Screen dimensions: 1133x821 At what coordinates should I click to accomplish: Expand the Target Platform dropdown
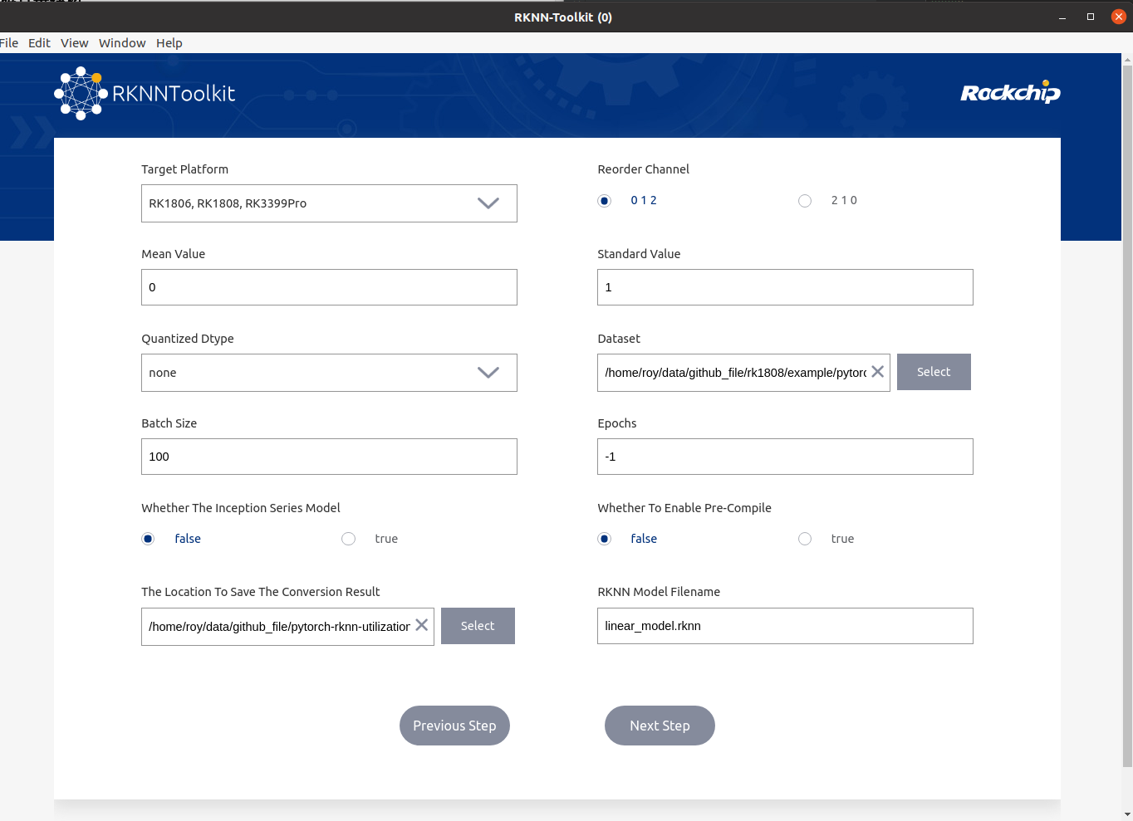click(329, 203)
